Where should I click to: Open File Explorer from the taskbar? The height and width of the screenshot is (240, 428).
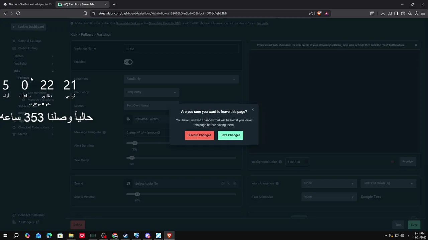tap(71, 236)
